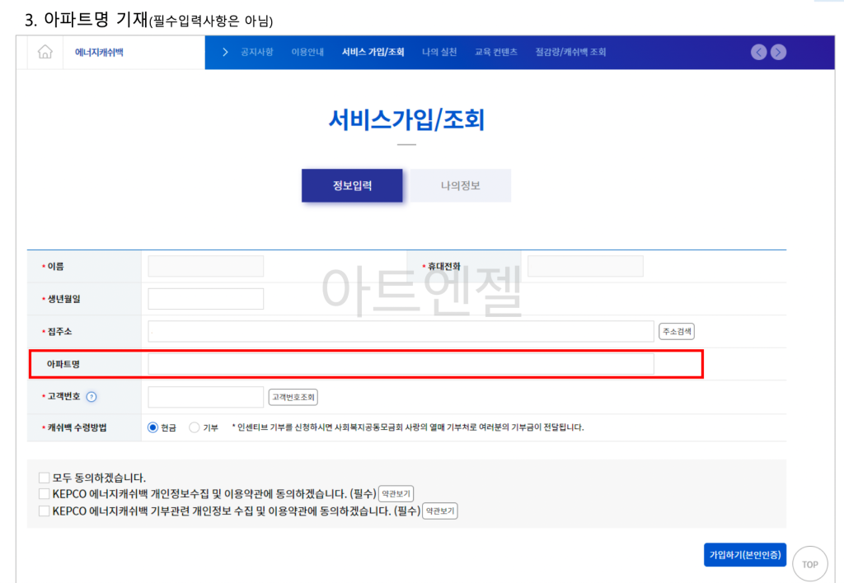The height and width of the screenshot is (583, 844).
Task: Click the 가입하기(본인인증) signup button
Action: coord(744,555)
